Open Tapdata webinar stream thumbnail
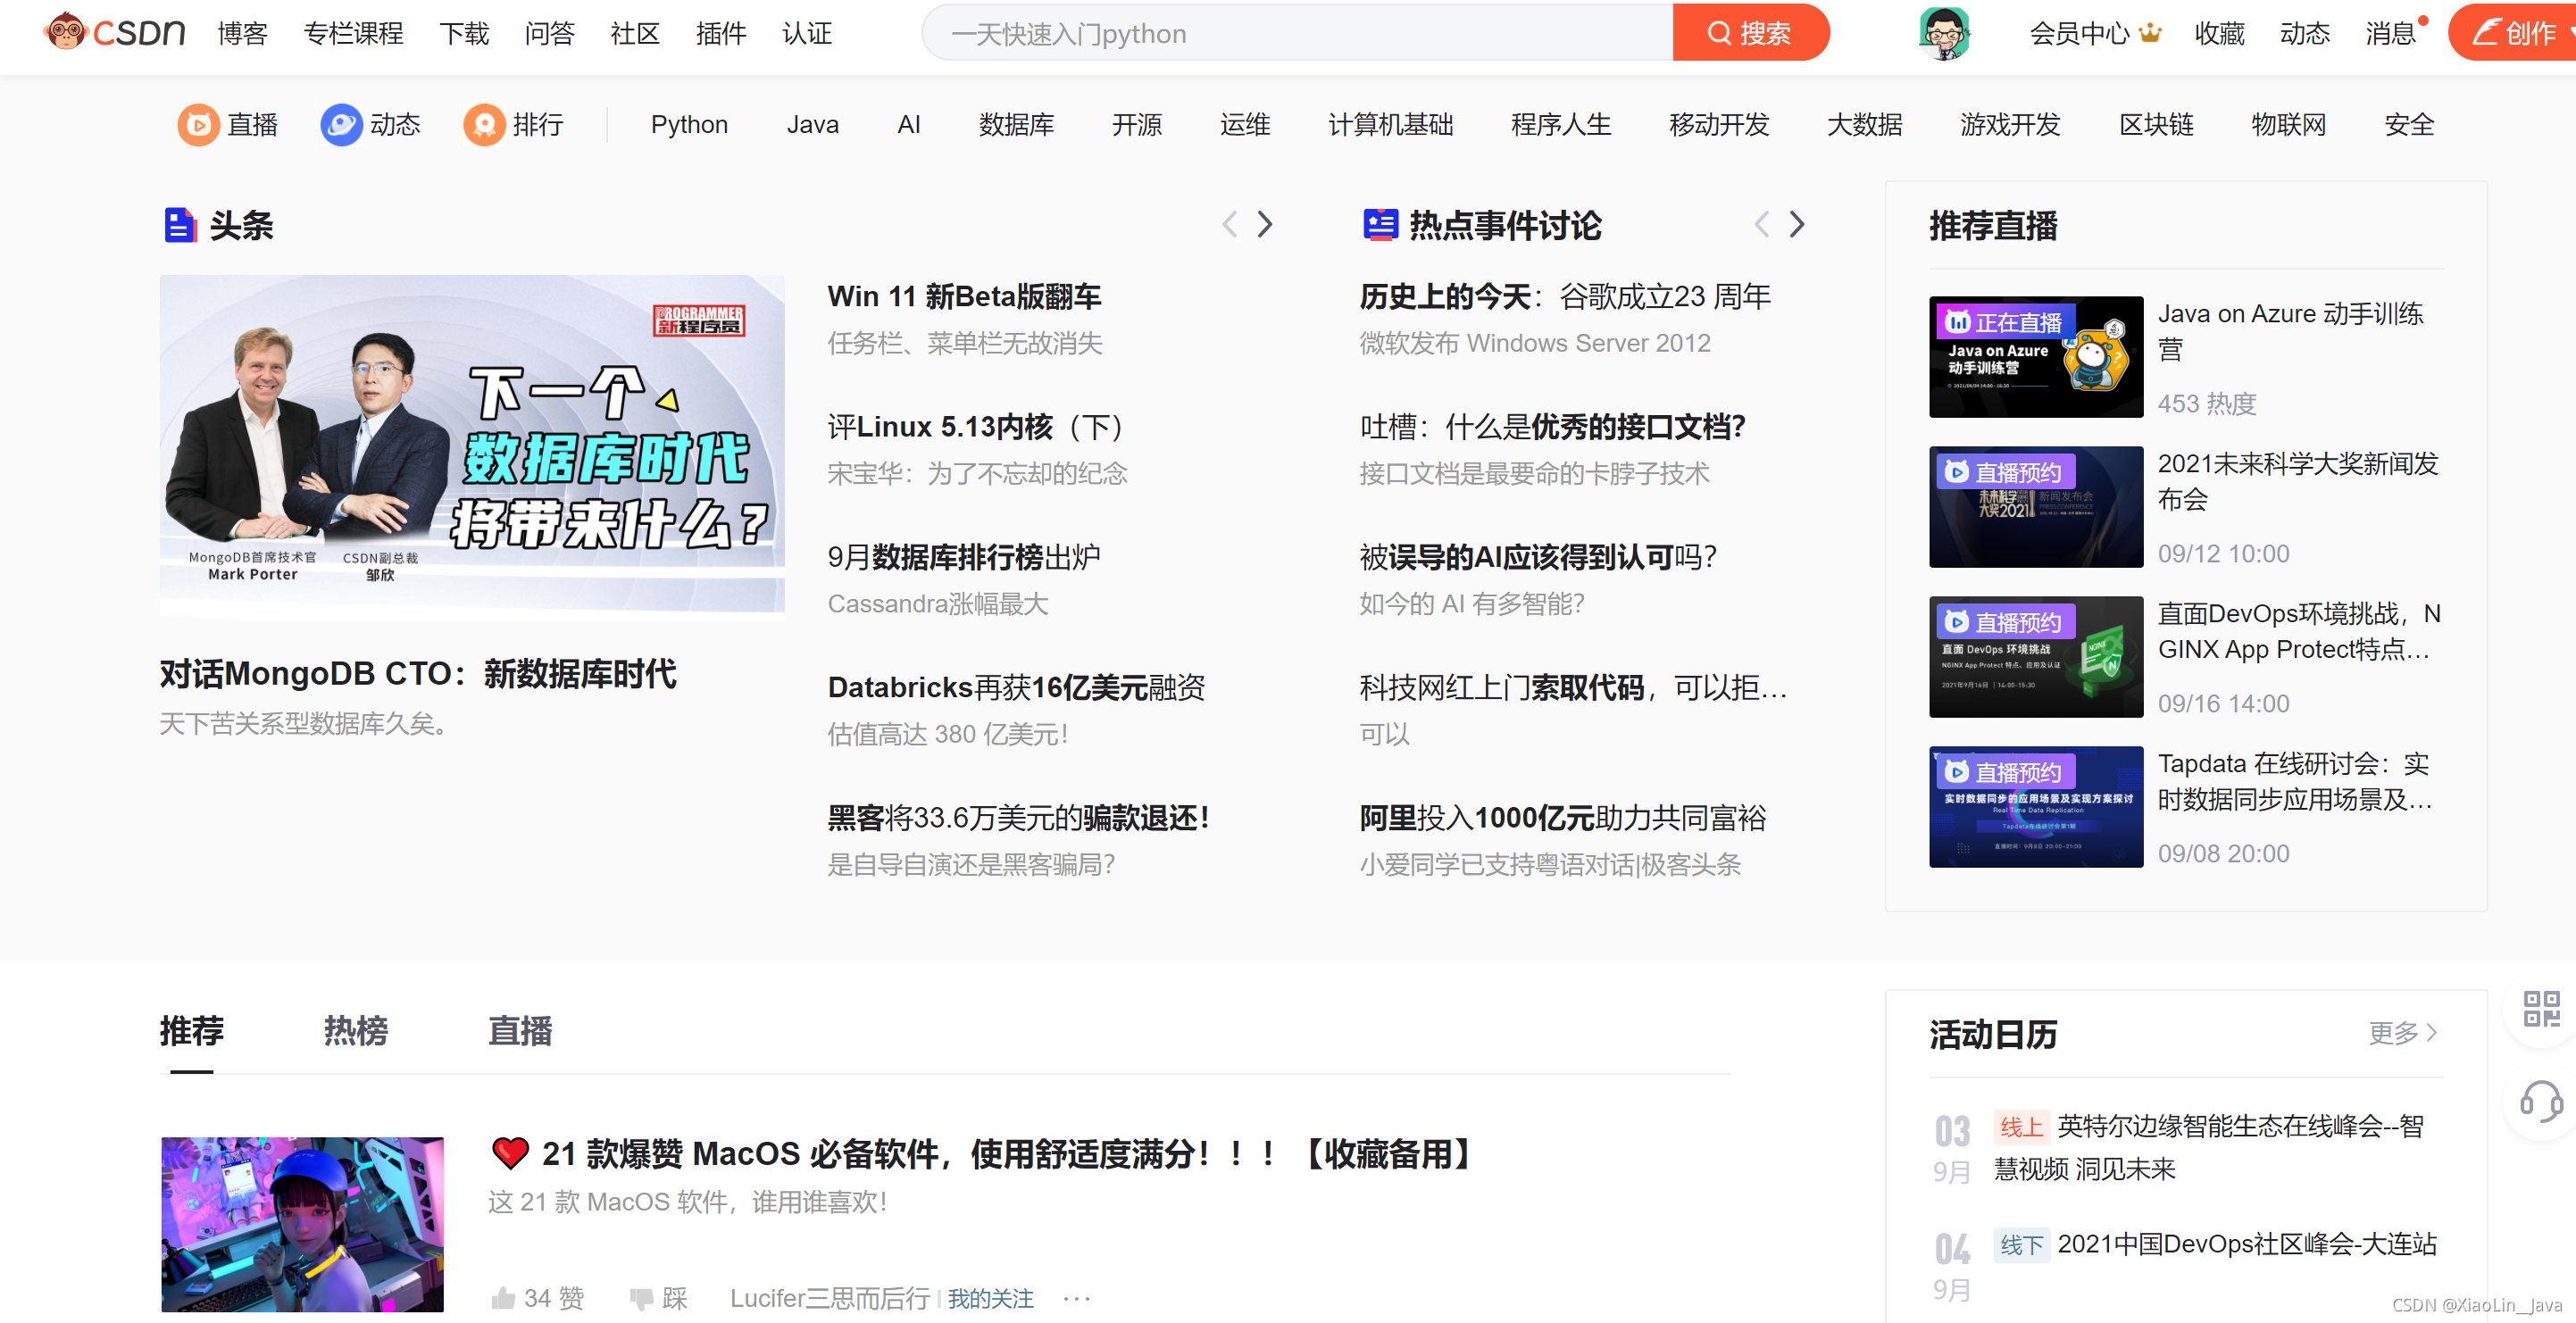The height and width of the screenshot is (1323, 2576). click(x=2035, y=806)
